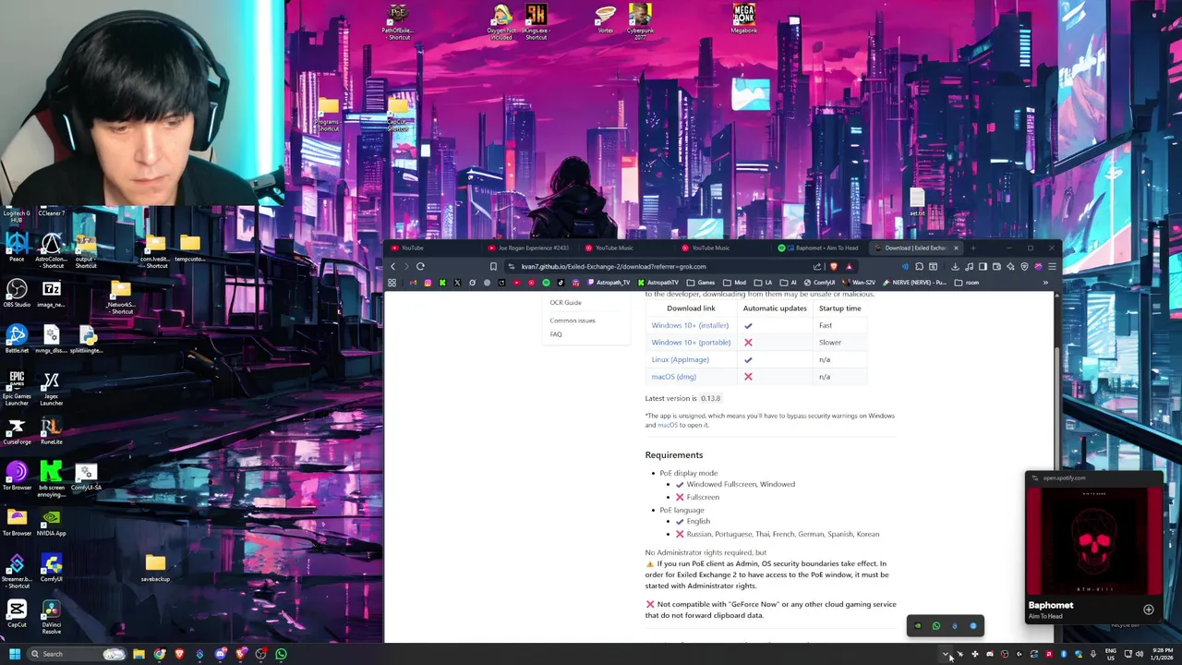1182x665 pixels.
Task: Go back using the browser back arrow
Action: (392, 266)
